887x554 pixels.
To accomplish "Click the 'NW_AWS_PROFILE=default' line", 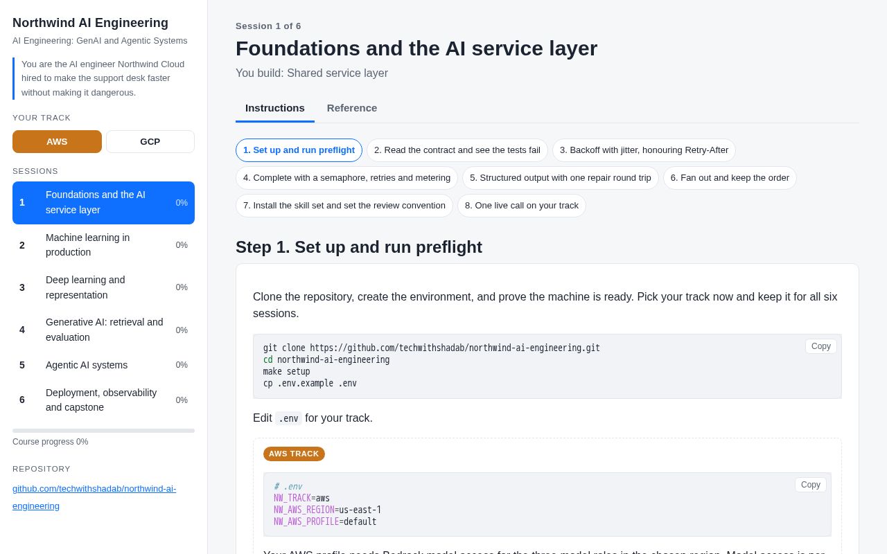I will (325, 522).
